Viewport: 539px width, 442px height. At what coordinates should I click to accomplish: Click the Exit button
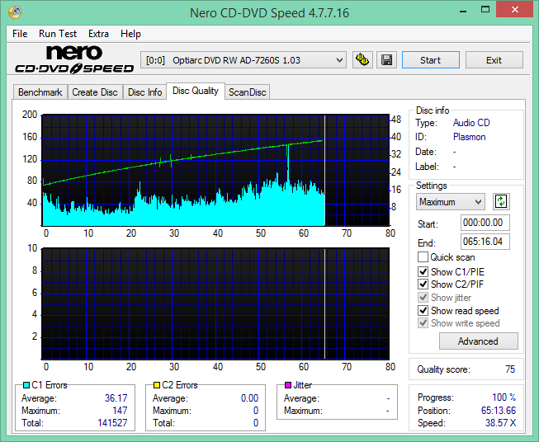pos(494,60)
